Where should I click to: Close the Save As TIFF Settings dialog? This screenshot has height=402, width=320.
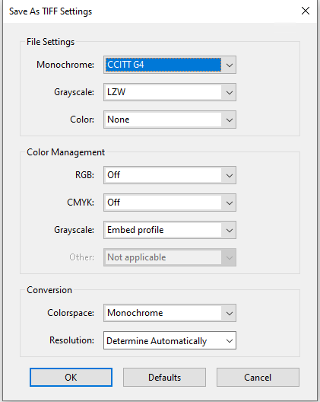[306, 11]
